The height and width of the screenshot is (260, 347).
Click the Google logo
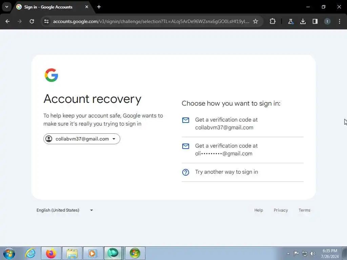tap(52, 75)
